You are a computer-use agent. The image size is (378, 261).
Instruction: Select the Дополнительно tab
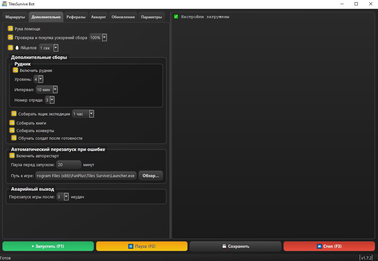(x=46, y=17)
